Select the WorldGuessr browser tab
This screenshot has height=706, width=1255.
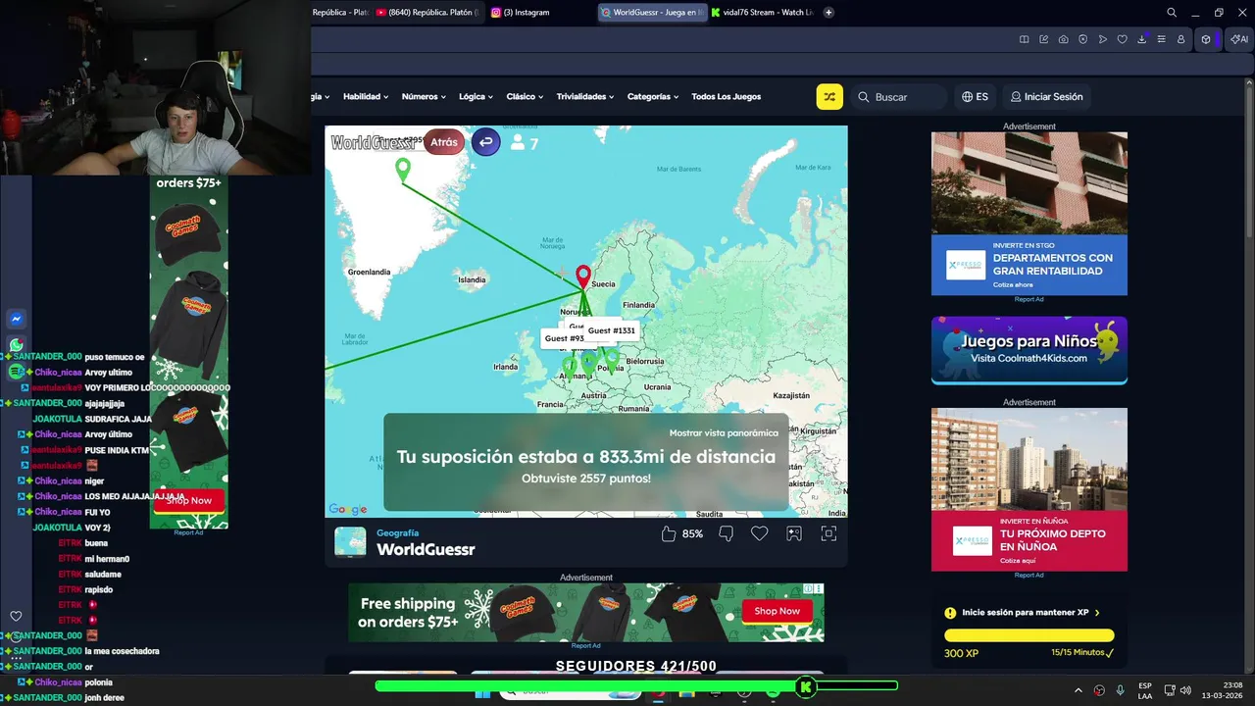point(652,13)
